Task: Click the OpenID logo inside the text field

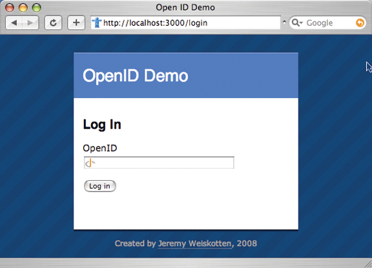Action: point(90,163)
